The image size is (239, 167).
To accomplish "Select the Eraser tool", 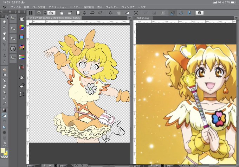I will (x=5, y=86).
